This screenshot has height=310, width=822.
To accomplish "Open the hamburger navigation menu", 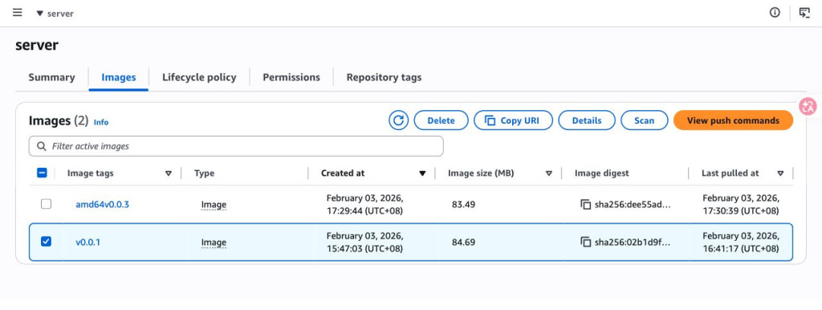I will (x=18, y=13).
